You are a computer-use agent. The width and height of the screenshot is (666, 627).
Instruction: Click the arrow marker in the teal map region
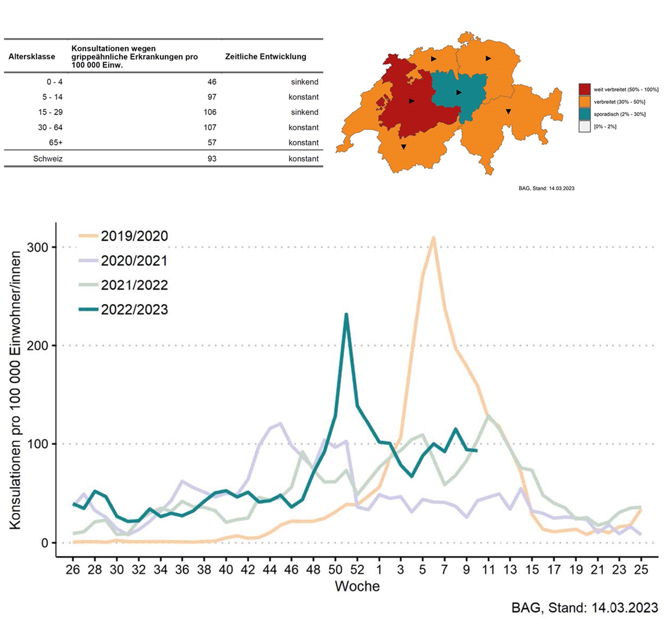[x=459, y=92]
